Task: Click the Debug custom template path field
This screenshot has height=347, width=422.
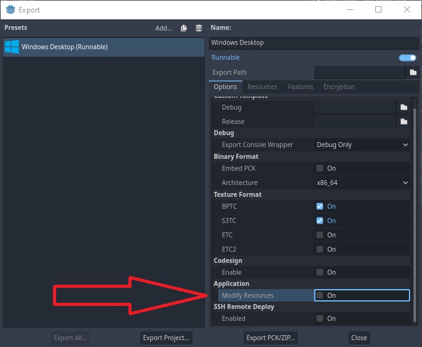Action: tap(355, 107)
